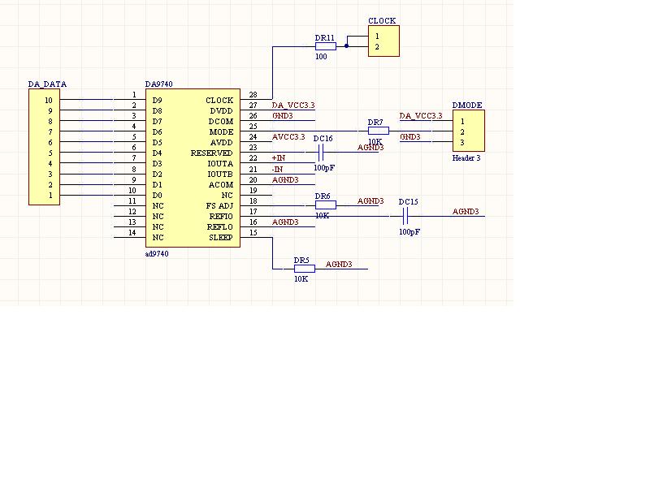Click the AVDD pin name
650x487 pixels.
(x=222, y=143)
